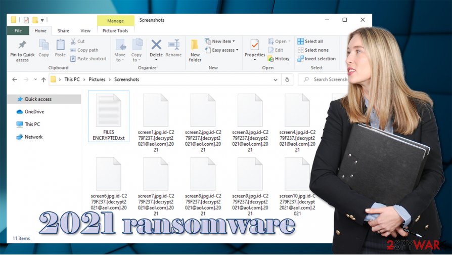Switch to the View ribbon tab

click(x=85, y=30)
